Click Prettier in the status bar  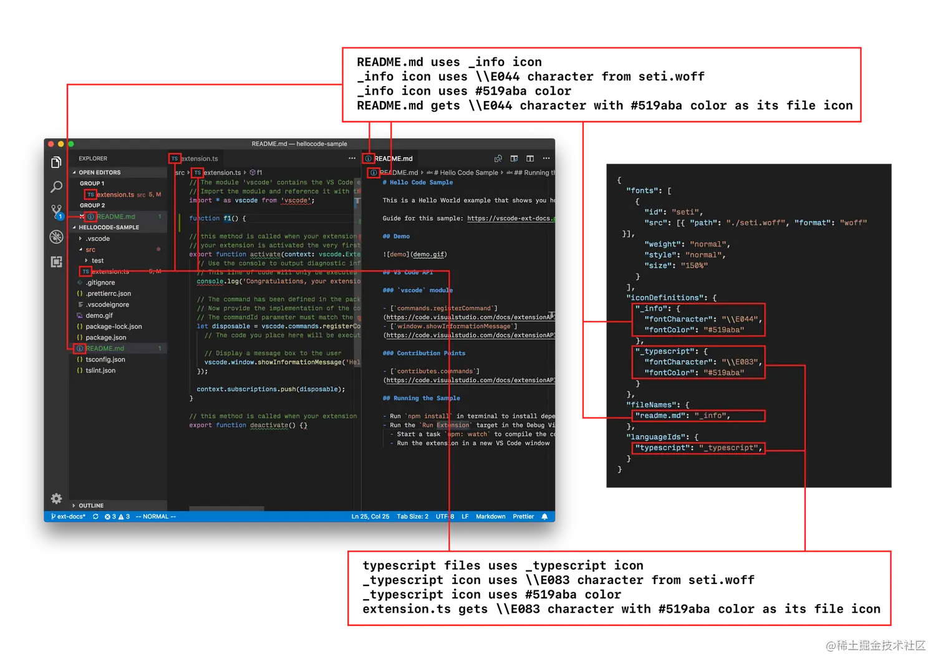[x=523, y=517]
